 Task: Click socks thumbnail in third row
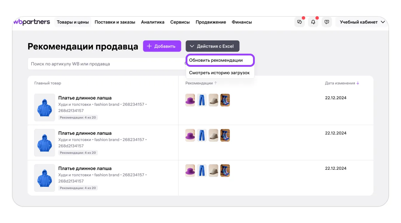click(225, 171)
